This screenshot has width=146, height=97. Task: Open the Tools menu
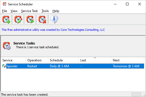click(45, 11)
